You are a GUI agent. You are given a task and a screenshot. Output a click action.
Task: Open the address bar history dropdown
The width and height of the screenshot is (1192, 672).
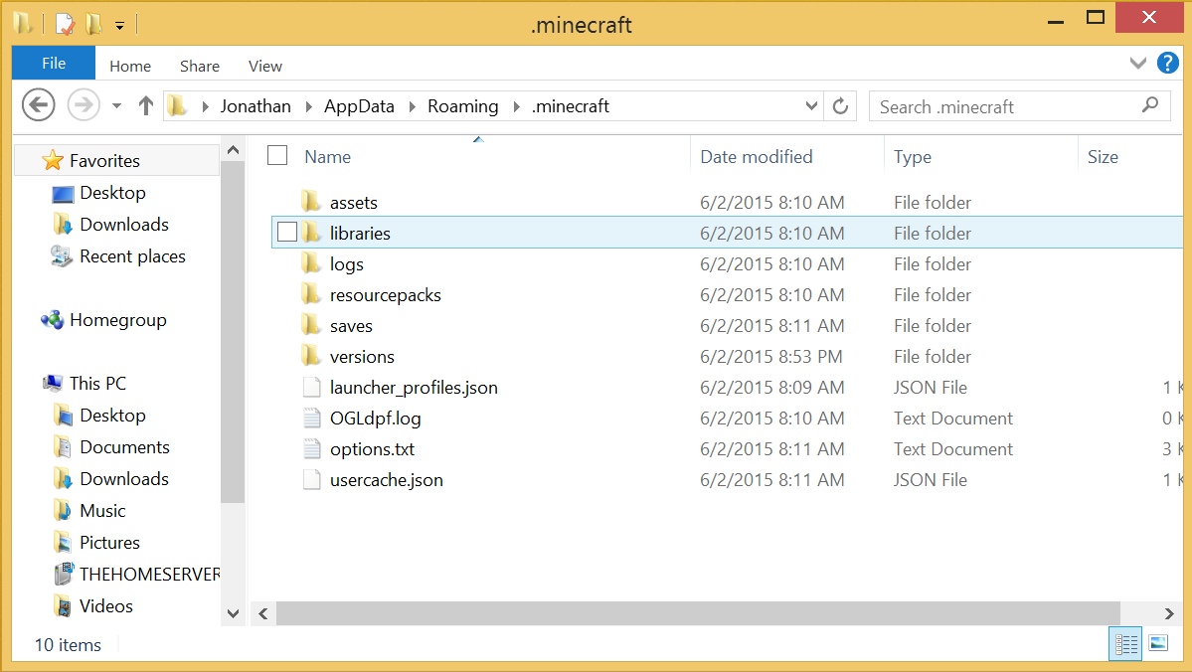pos(811,105)
